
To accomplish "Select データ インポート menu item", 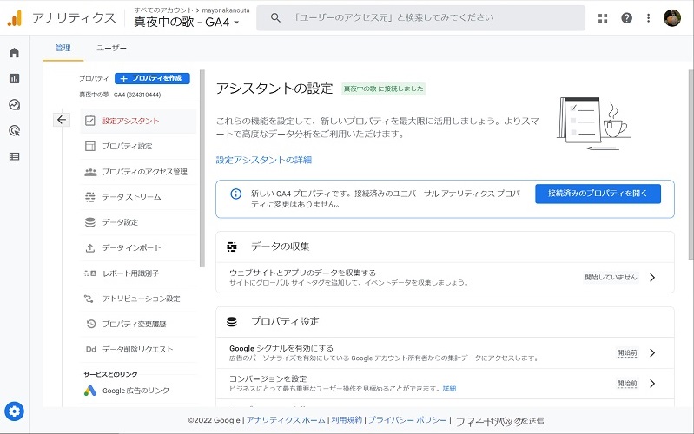I will pyautogui.click(x=138, y=247).
